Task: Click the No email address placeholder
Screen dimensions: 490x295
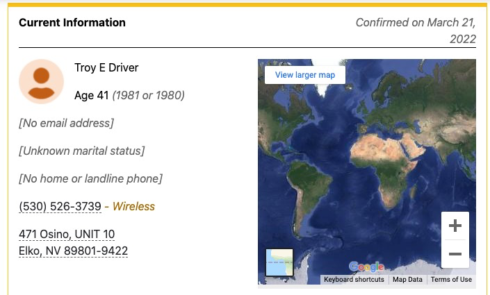Action: tap(66, 123)
